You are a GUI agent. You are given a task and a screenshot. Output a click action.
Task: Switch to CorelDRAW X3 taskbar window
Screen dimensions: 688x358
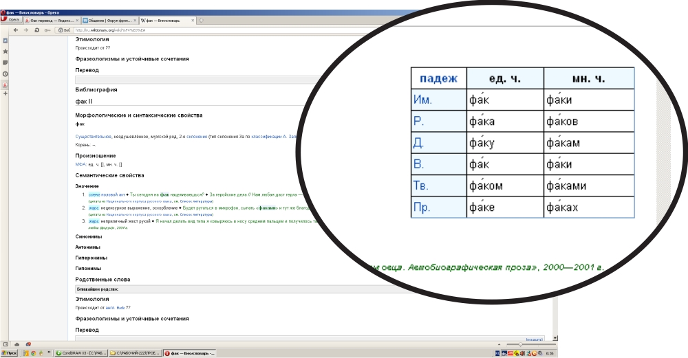(81, 353)
